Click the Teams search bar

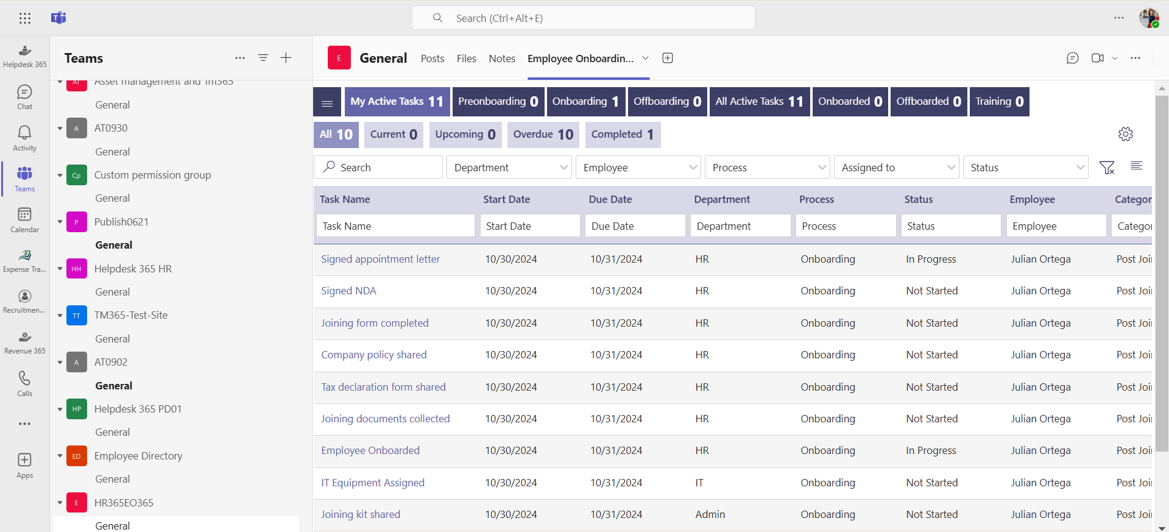pyautogui.click(x=584, y=18)
